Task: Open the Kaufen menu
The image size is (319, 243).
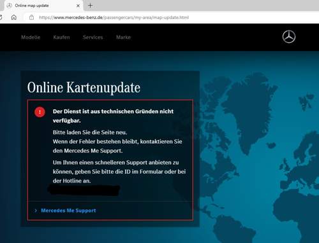Action: coord(61,38)
